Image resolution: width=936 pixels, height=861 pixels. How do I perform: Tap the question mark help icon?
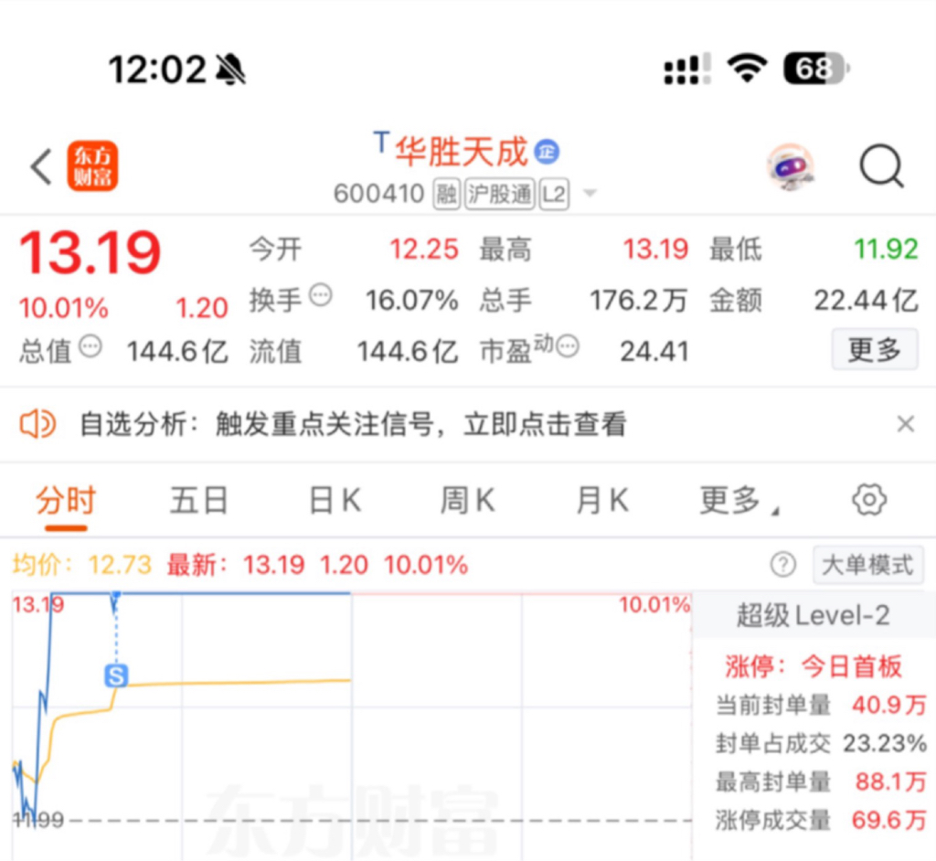point(783,564)
